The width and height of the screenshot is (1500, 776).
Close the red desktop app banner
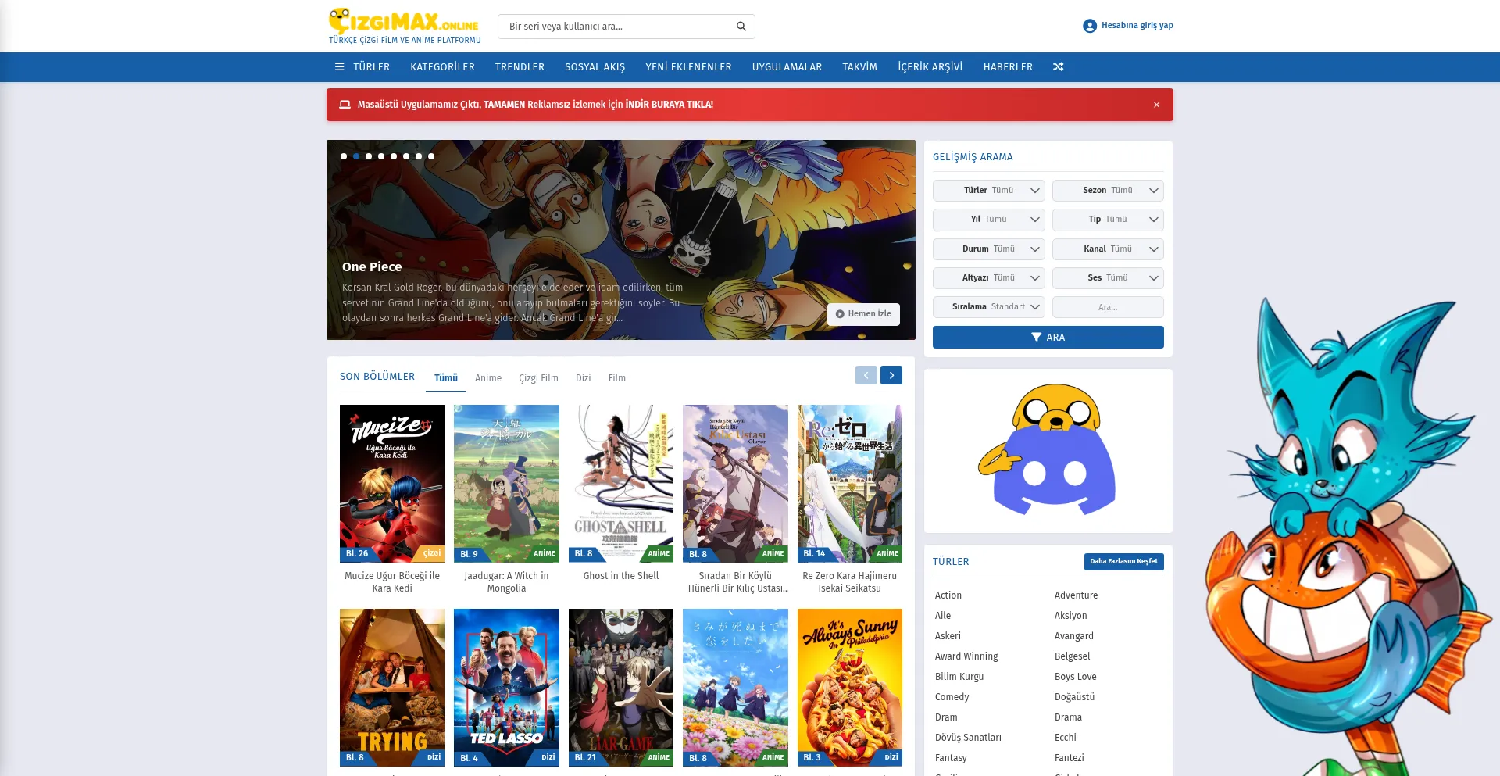click(x=1156, y=105)
